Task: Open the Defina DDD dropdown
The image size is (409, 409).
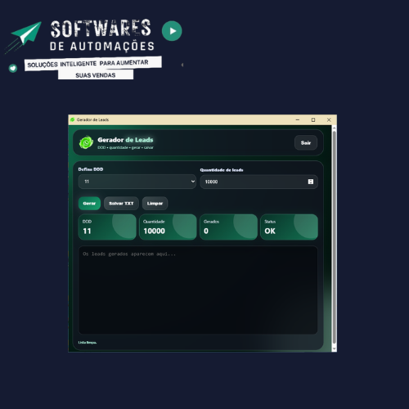Action: pos(137,182)
